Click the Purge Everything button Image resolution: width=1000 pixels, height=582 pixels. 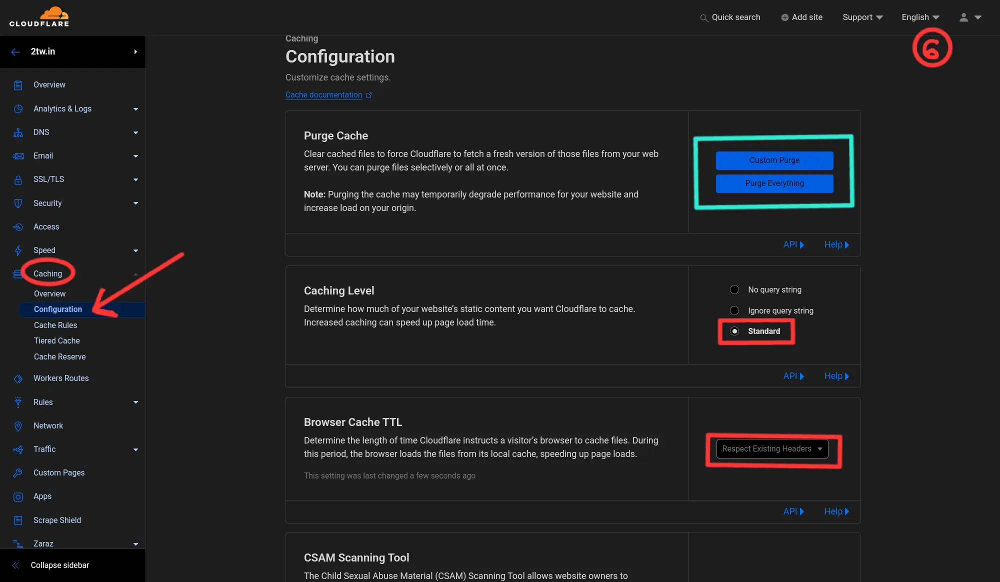[x=773, y=183]
